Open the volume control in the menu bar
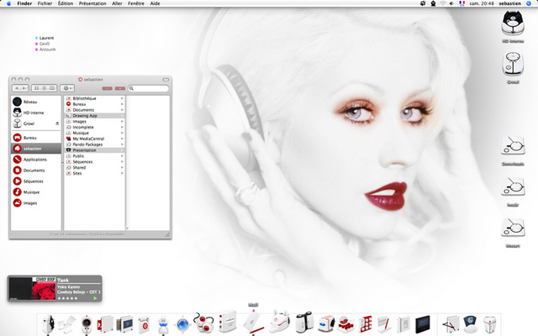Screen dimensions: 538x336 451,3
